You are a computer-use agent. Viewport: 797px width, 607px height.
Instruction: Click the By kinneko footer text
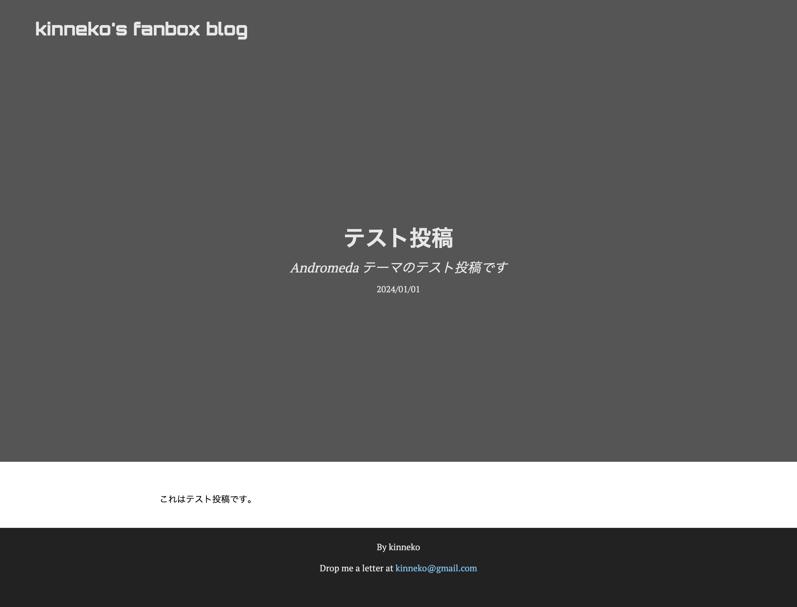coord(398,547)
